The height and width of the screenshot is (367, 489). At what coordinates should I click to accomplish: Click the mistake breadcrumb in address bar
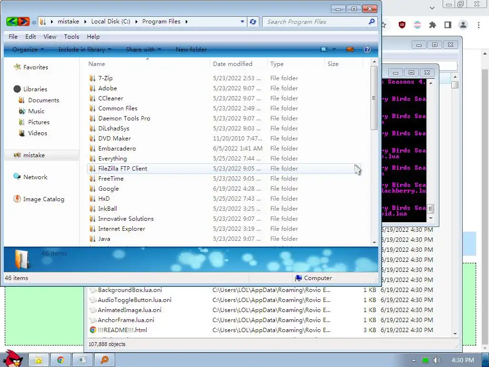[x=68, y=22]
